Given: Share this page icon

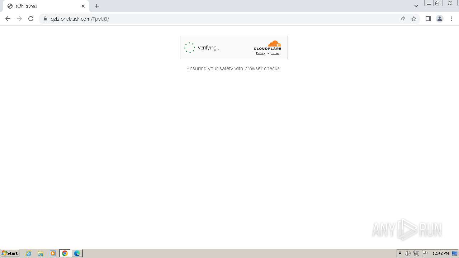Looking at the screenshot, I should (402, 19).
